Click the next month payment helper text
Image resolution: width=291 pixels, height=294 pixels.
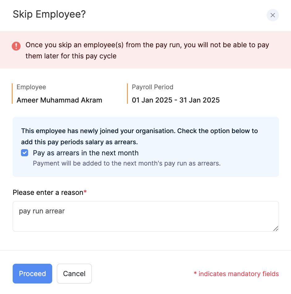tap(127, 163)
